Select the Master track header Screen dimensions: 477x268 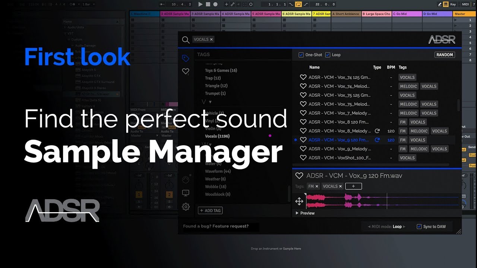pos(465,14)
